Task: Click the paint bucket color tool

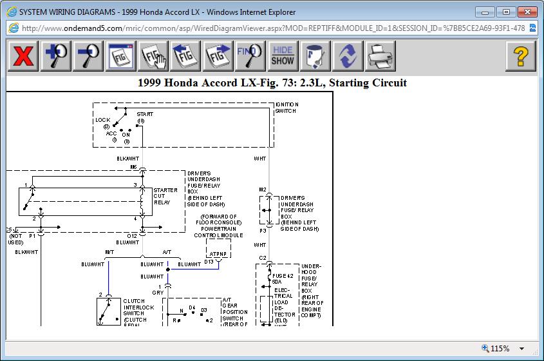Action: pos(315,56)
